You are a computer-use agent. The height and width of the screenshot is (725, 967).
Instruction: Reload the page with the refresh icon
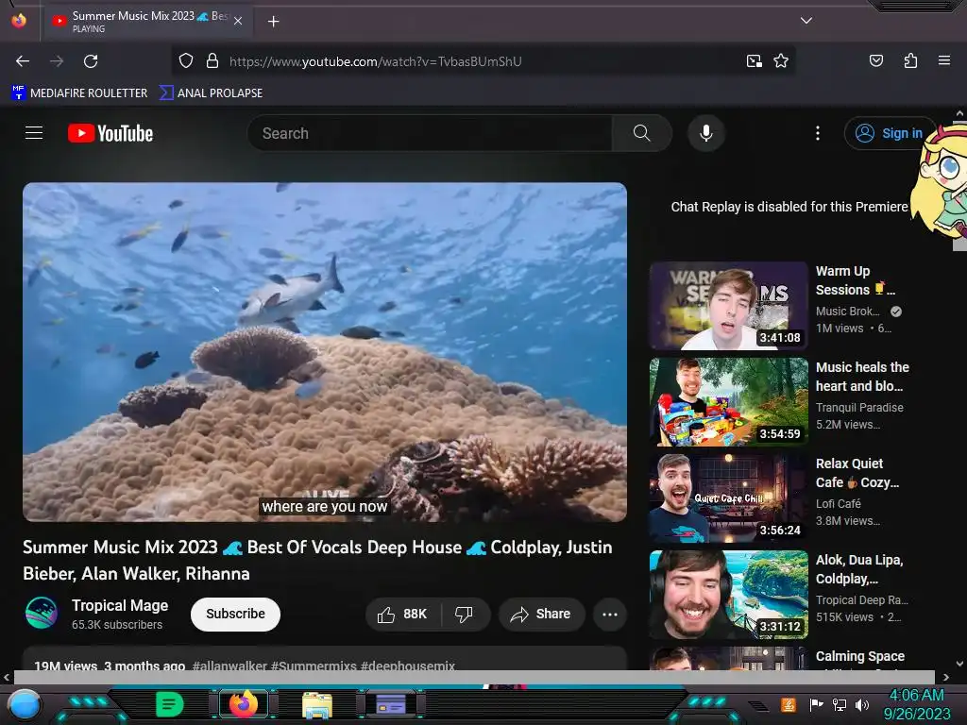coord(91,61)
